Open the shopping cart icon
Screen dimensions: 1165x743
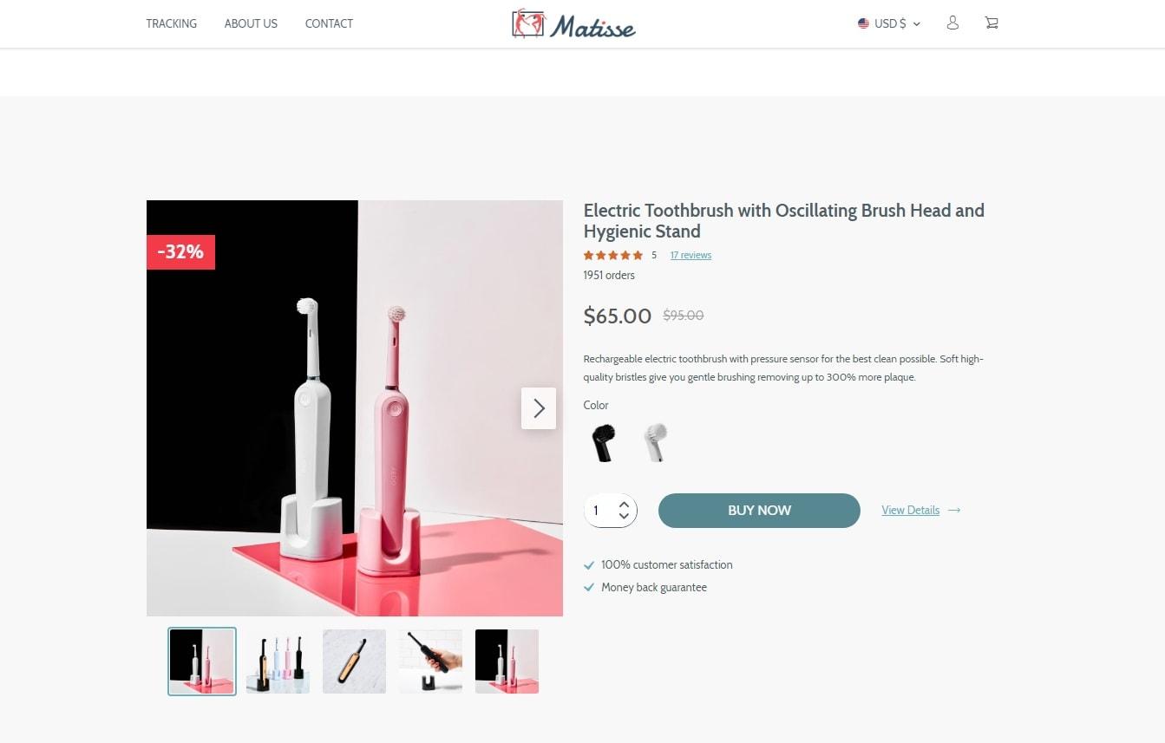coord(992,23)
